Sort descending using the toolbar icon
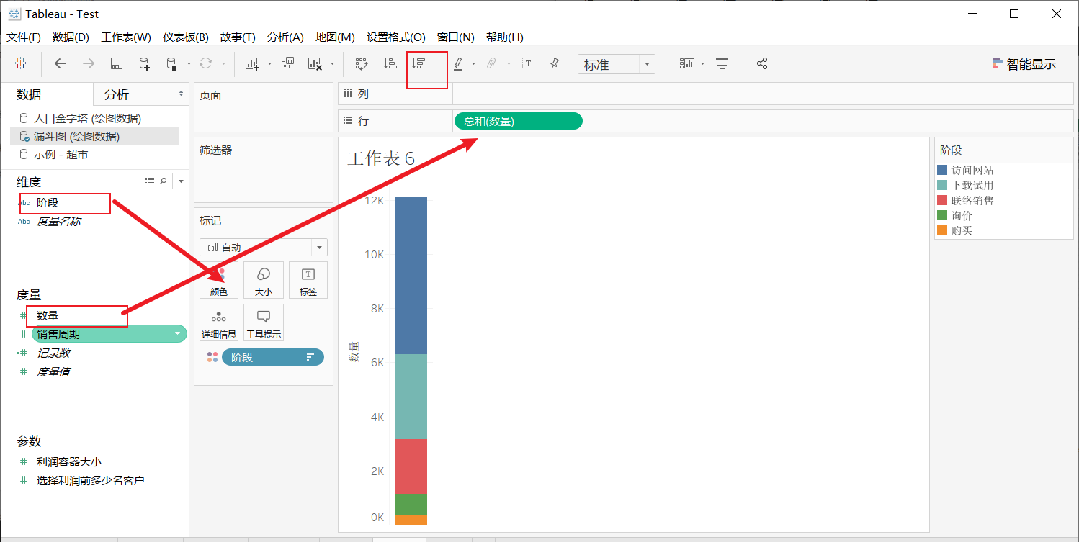Image resolution: width=1079 pixels, height=542 pixels. [x=417, y=63]
